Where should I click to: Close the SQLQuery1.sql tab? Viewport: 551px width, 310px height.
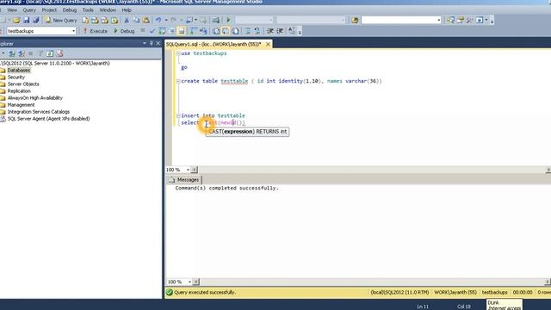(x=268, y=44)
